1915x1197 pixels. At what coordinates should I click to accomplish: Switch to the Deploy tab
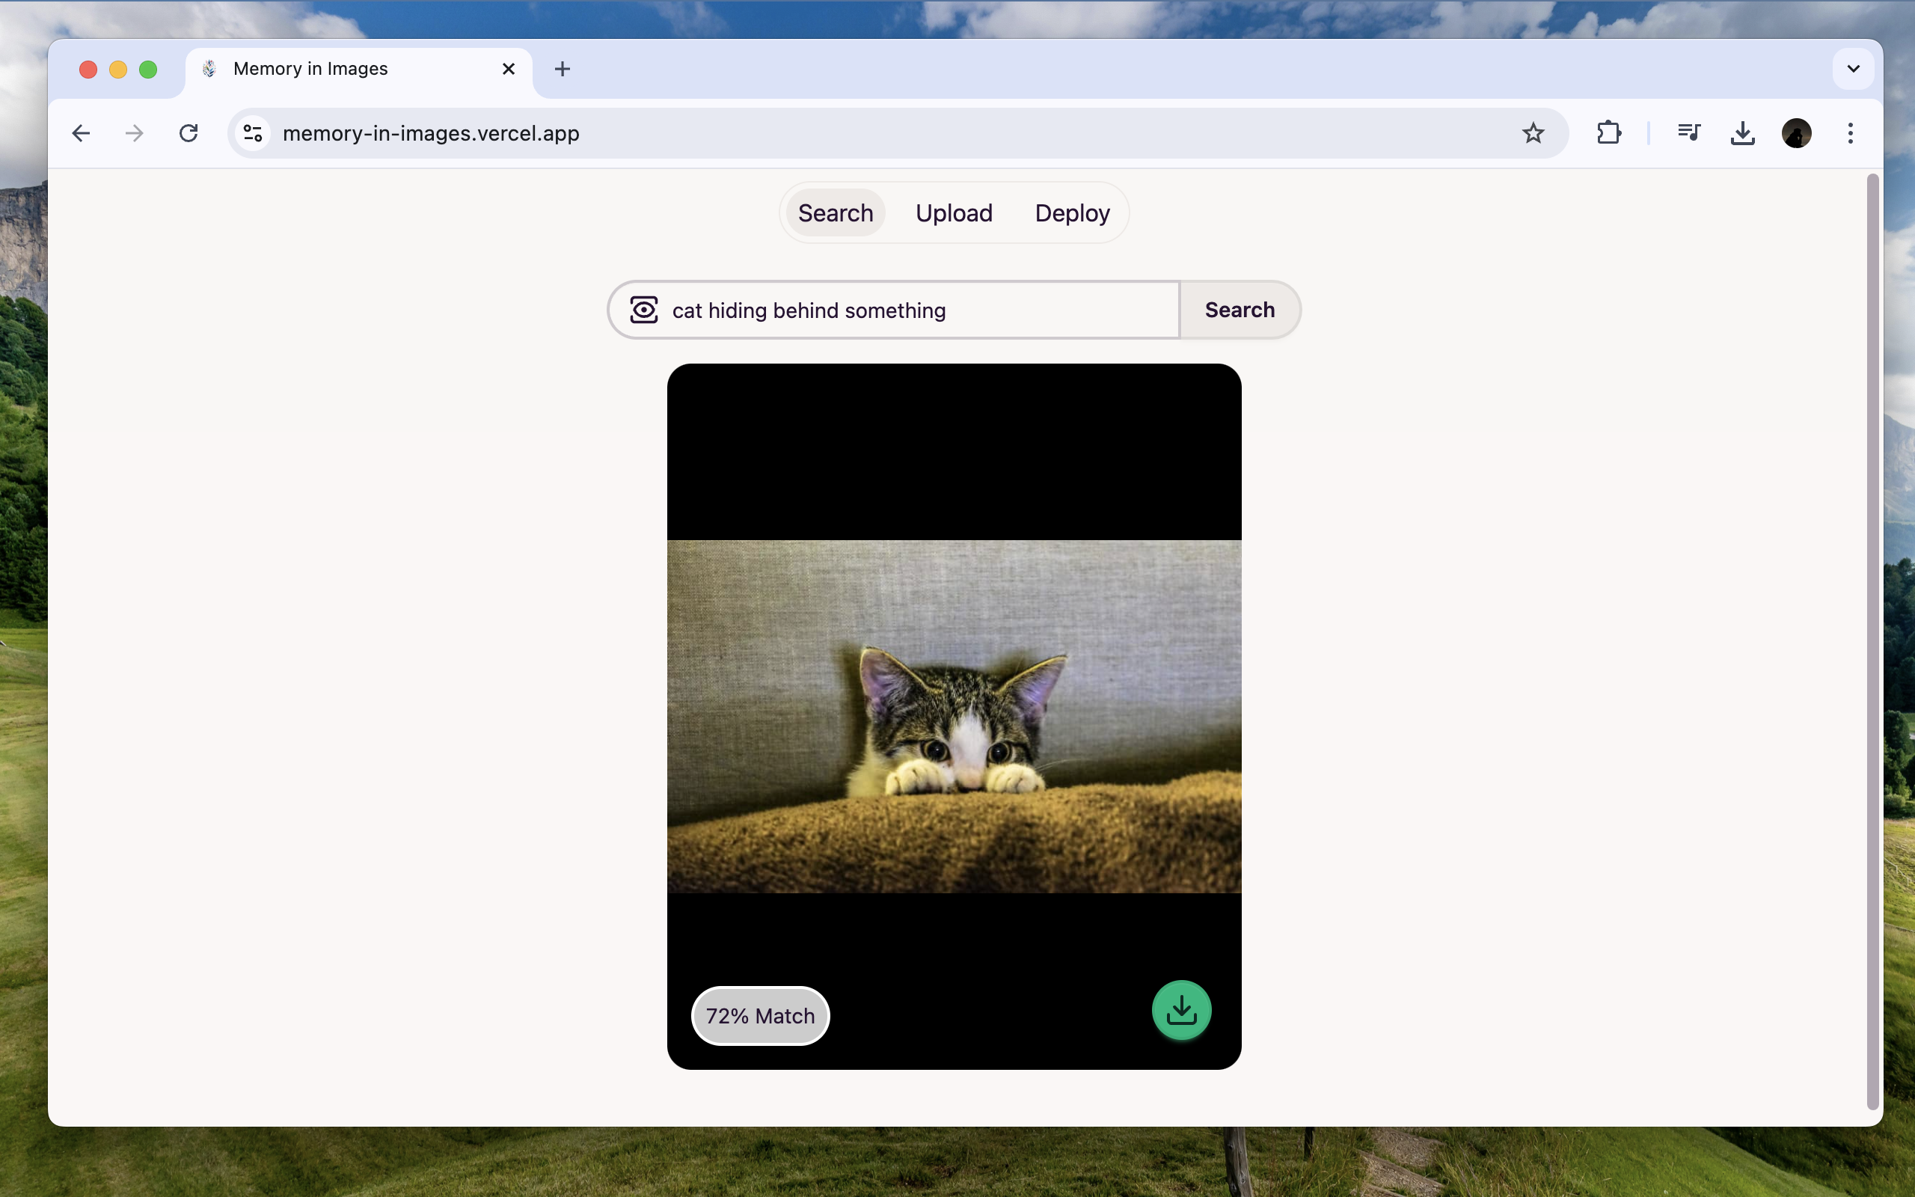tap(1071, 213)
